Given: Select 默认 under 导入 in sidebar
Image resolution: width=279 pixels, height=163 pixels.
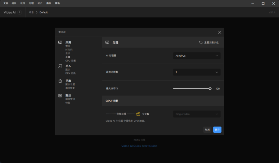Looking at the screenshot, I should click(68, 70).
